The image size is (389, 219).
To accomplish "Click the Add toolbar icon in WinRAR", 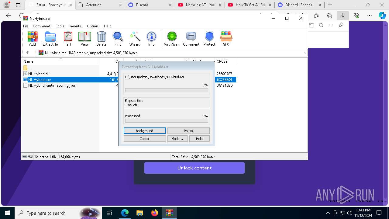I will click(33, 39).
